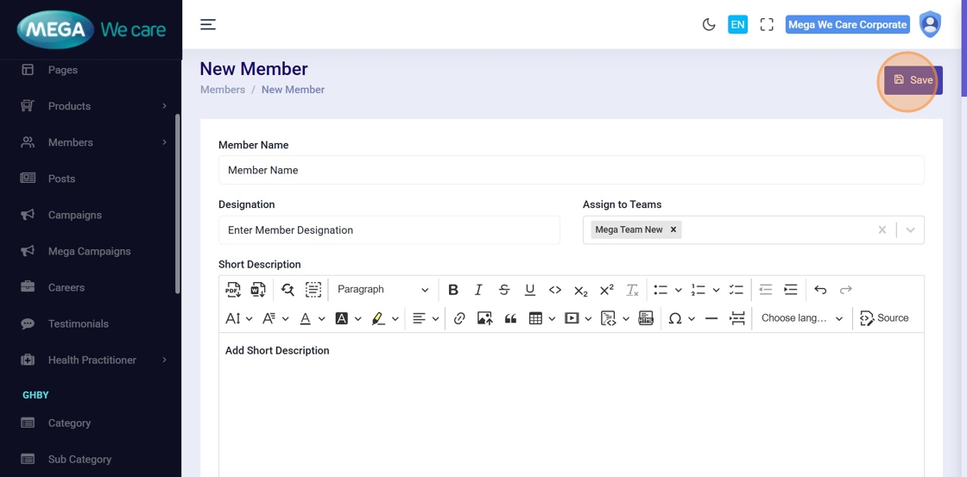Click the undo arrow in editor toolbar
The height and width of the screenshot is (477, 967).
coord(820,290)
